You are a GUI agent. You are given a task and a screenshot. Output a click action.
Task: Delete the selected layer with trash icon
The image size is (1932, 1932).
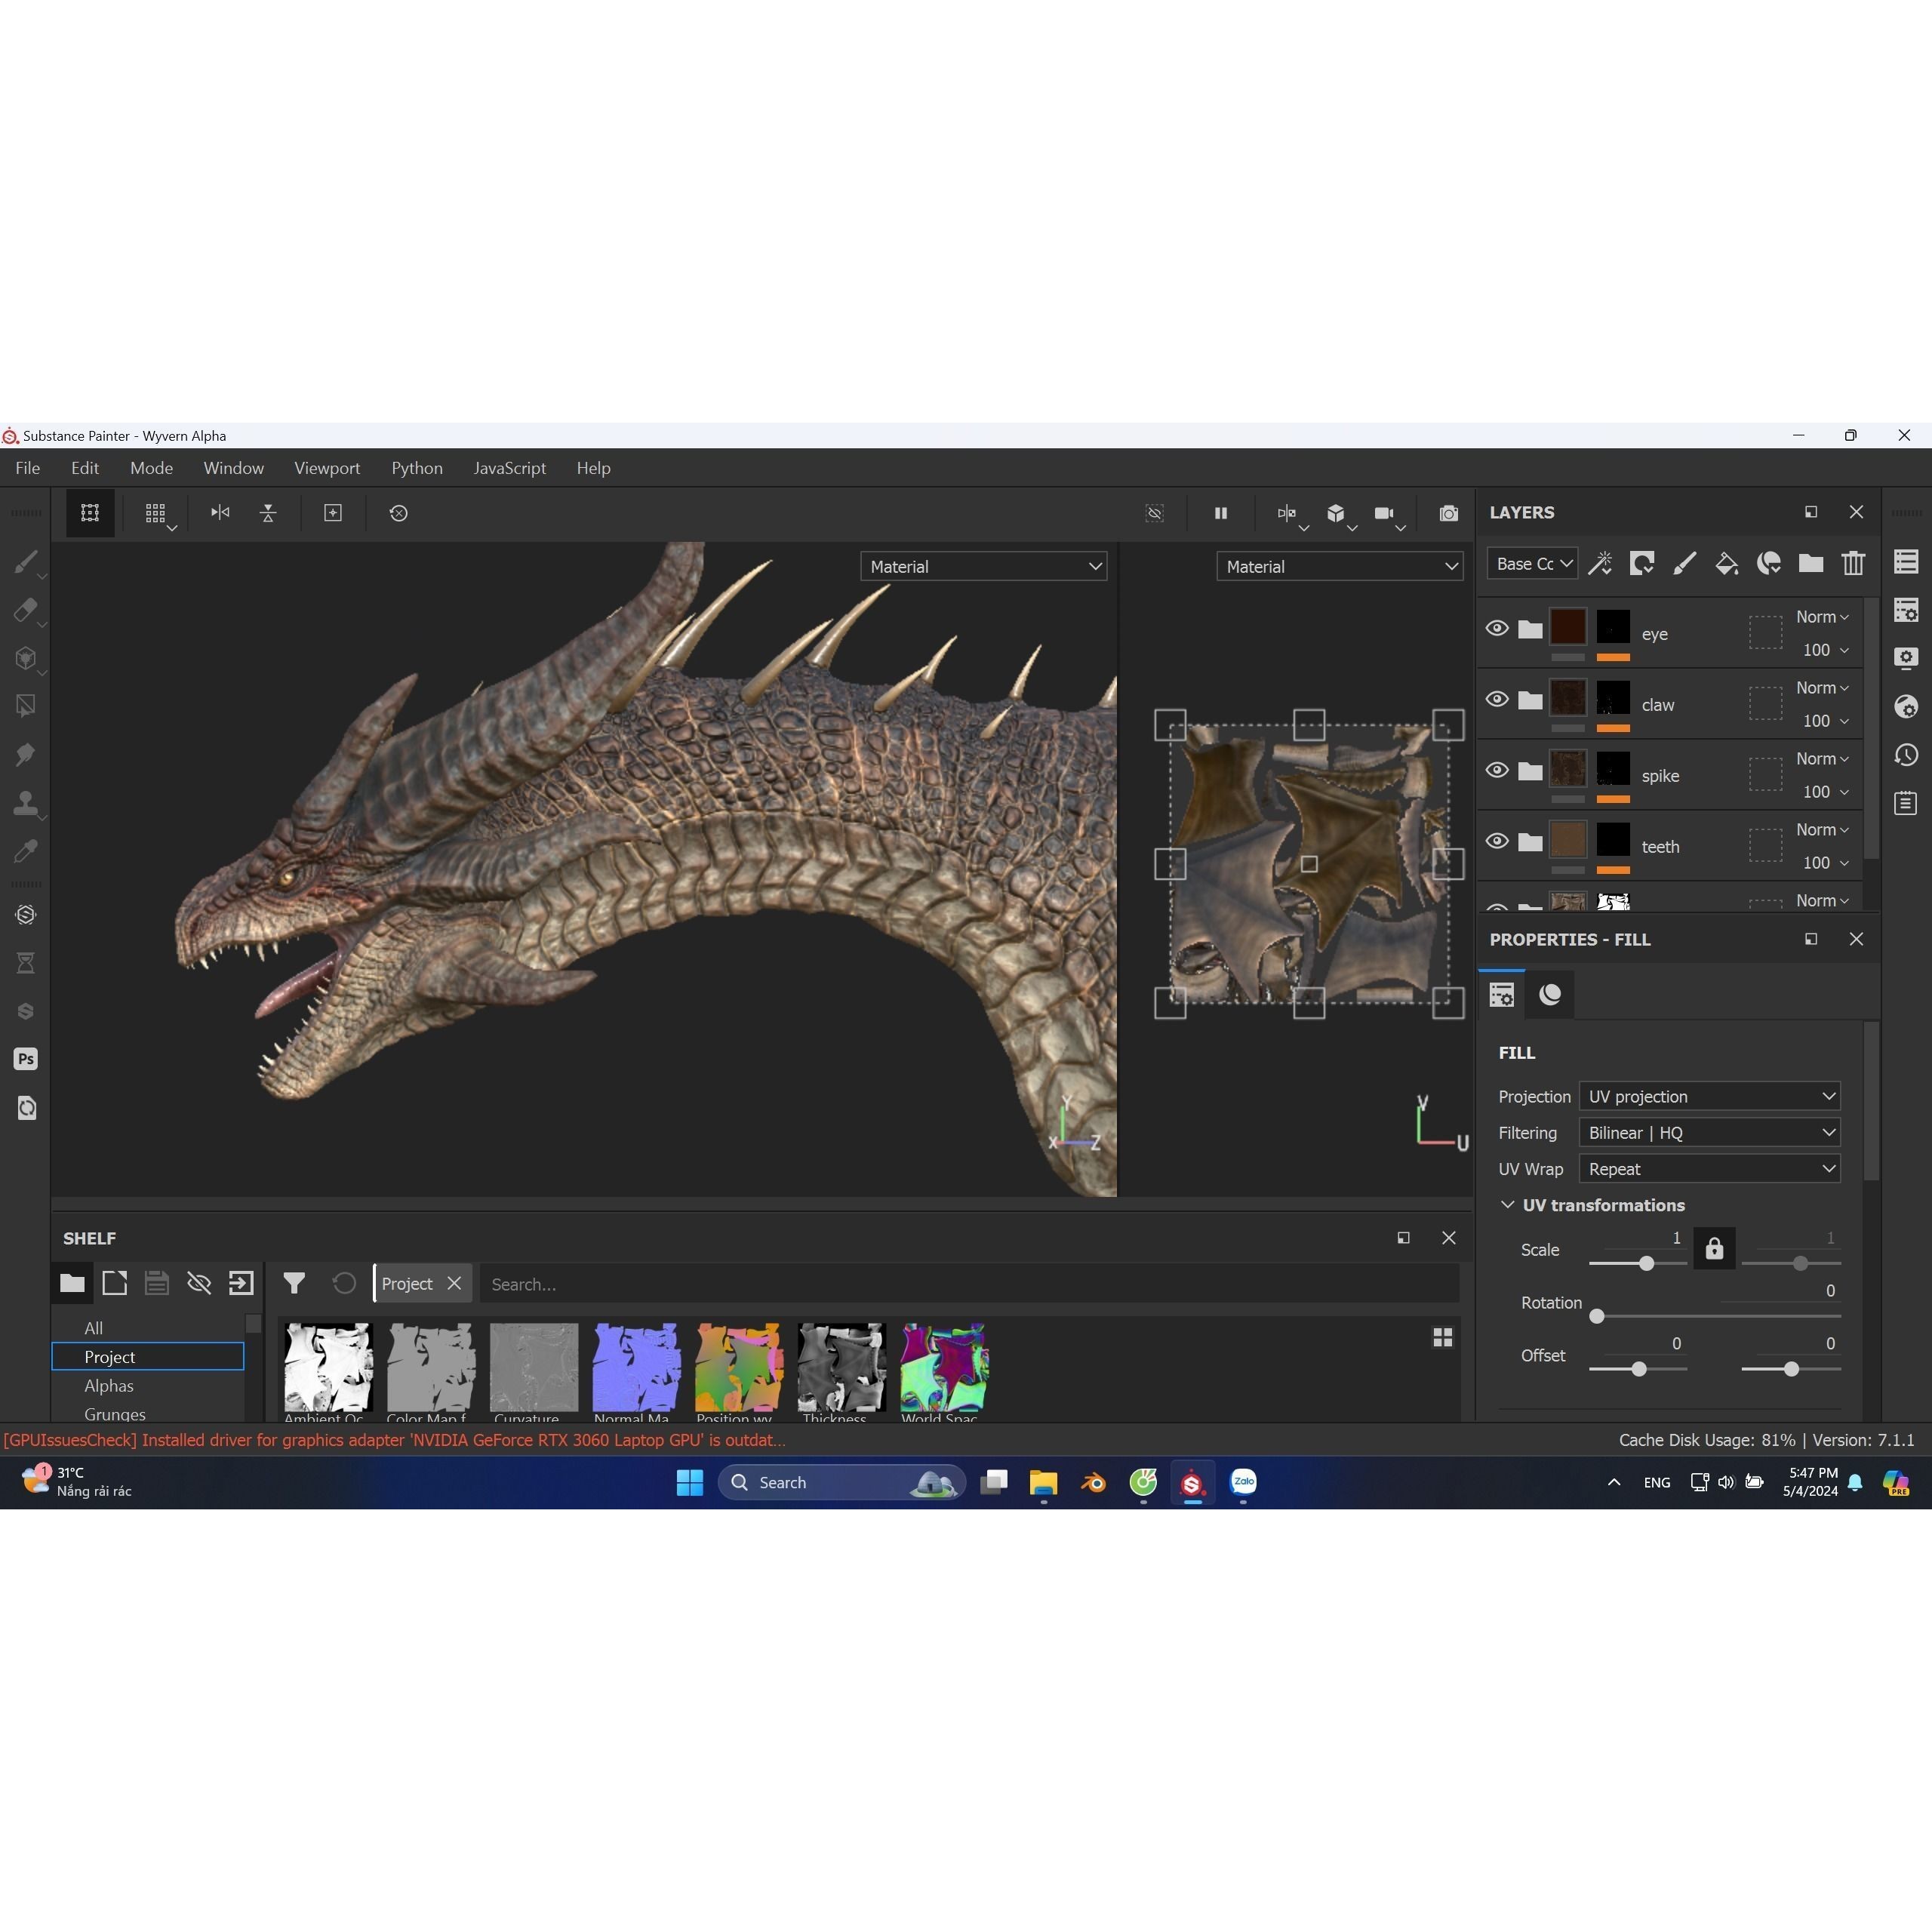click(x=1853, y=563)
